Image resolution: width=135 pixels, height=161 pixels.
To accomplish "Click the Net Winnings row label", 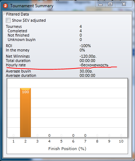I will click(x=18, y=56).
